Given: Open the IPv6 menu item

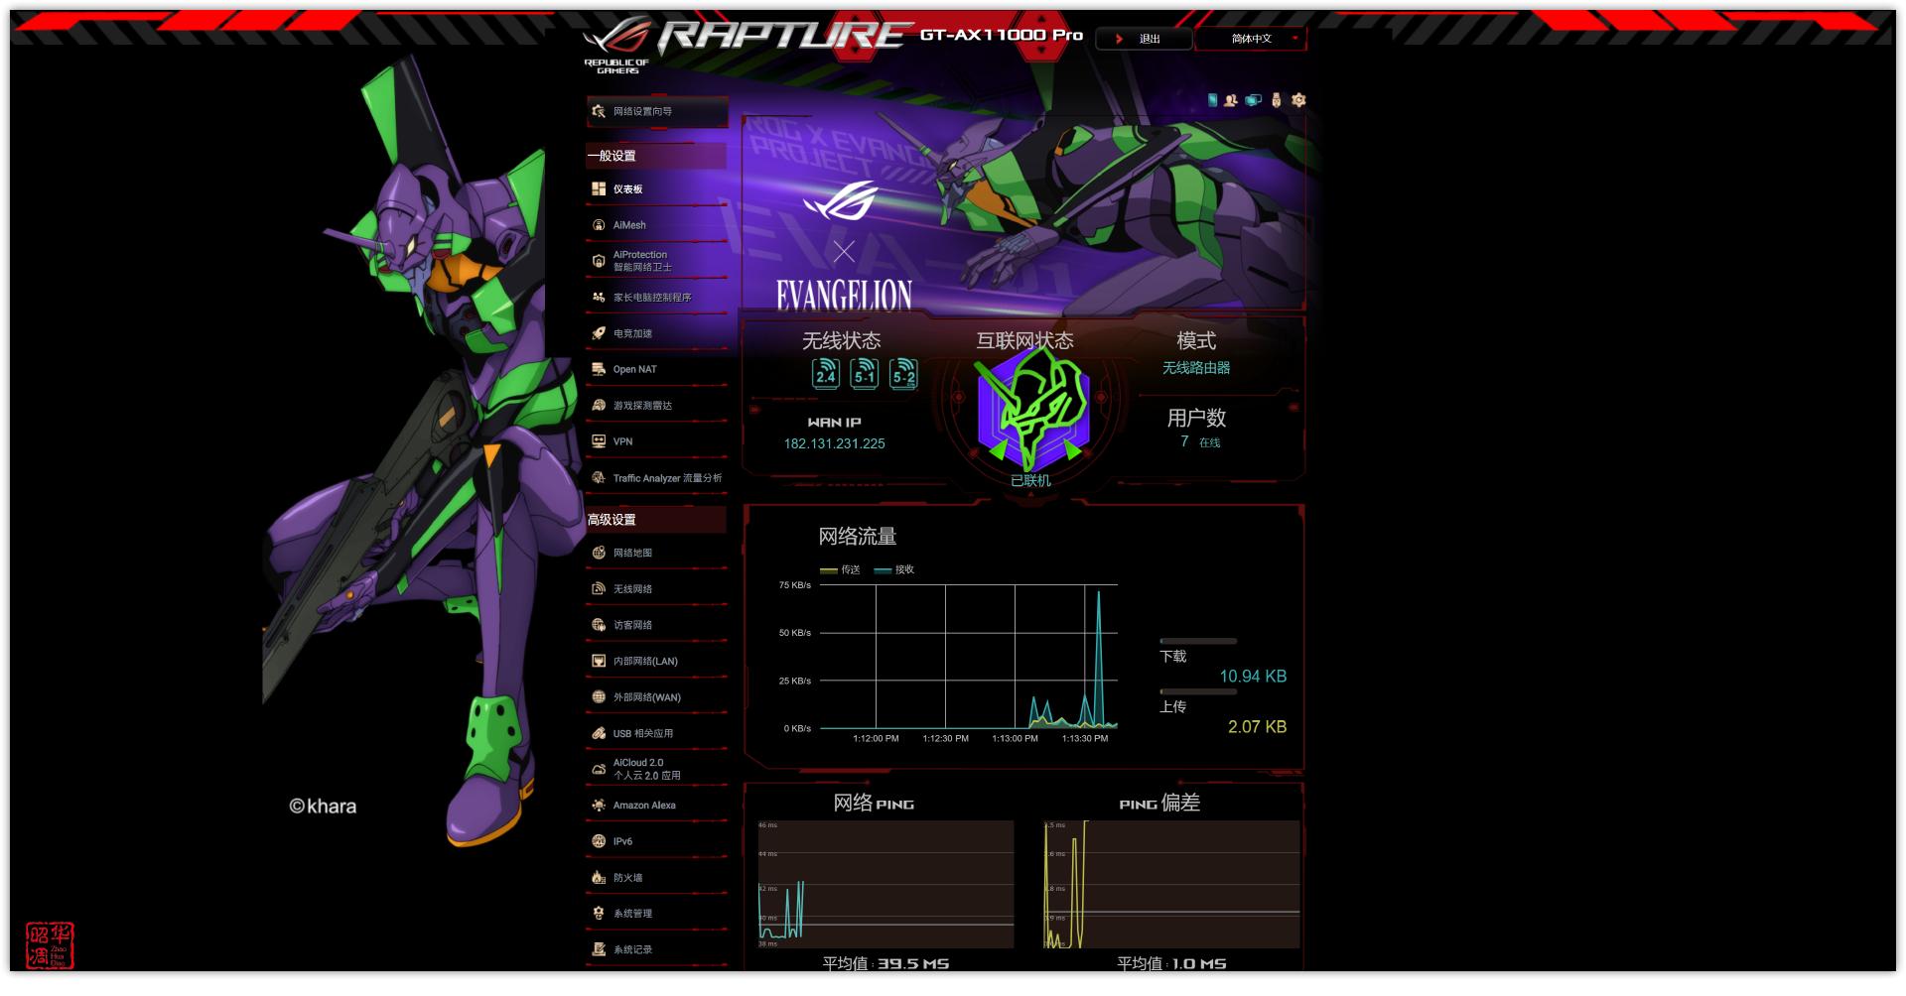Looking at the screenshot, I should click(x=656, y=841).
